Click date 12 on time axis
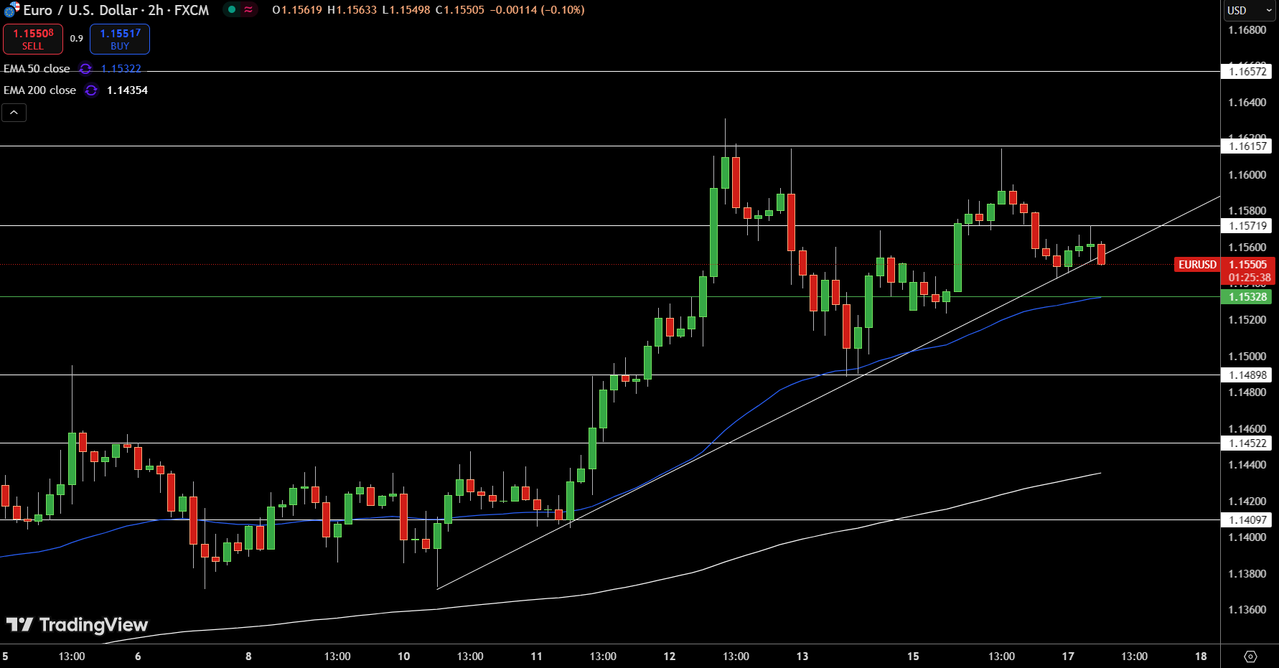1279x668 pixels. coord(670,657)
